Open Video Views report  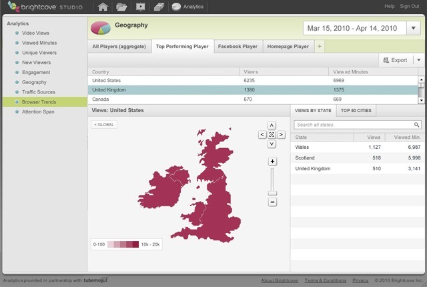click(35, 33)
